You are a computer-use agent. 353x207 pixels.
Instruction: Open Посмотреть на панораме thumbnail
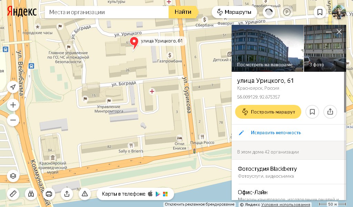click(x=268, y=48)
